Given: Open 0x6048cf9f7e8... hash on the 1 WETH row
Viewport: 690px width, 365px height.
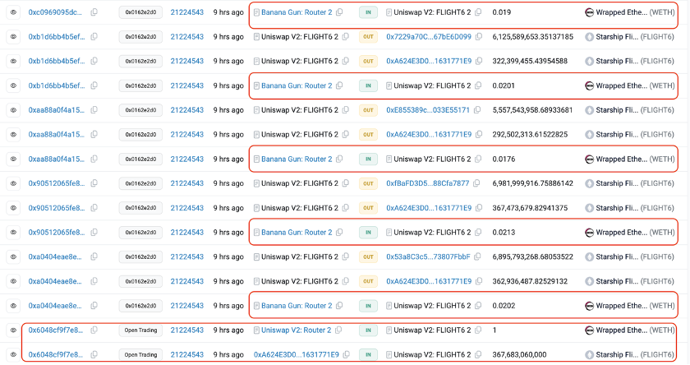Looking at the screenshot, I should coord(56,330).
